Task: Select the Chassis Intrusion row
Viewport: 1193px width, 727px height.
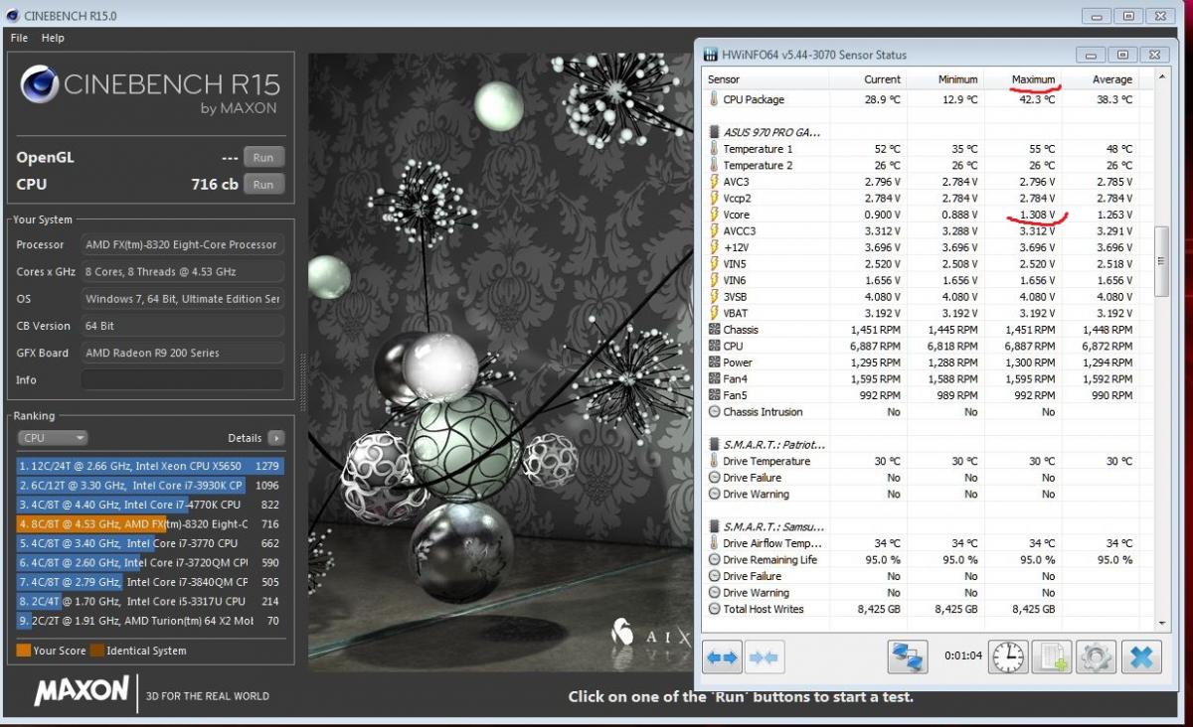Action: coord(922,412)
